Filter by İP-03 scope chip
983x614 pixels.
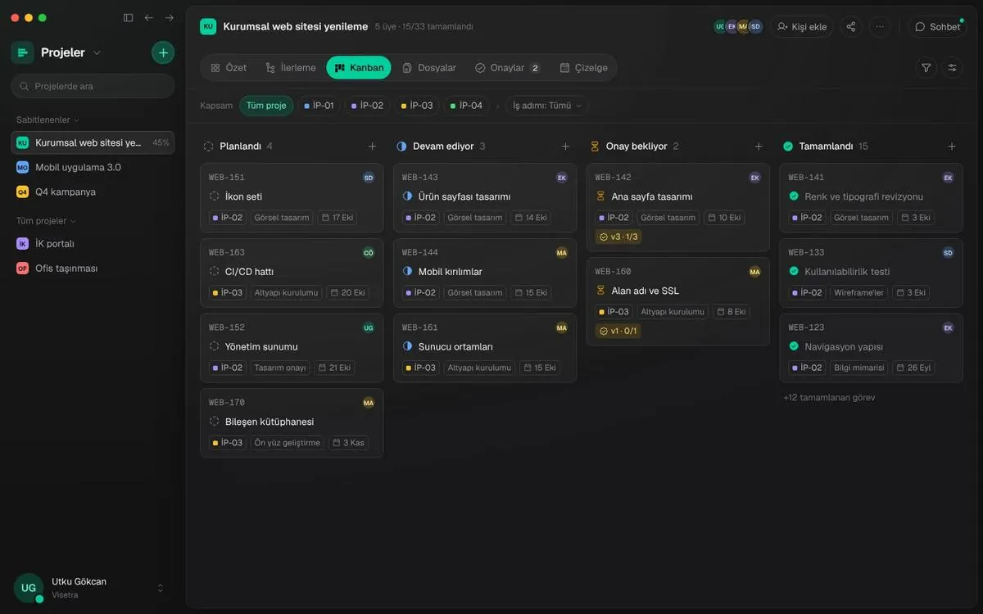(x=417, y=106)
